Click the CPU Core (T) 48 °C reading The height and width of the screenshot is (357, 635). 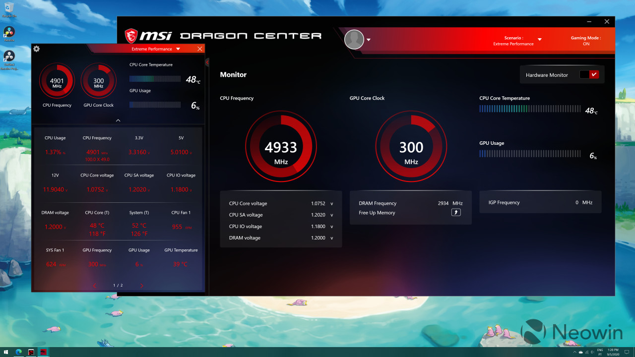click(x=97, y=225)
